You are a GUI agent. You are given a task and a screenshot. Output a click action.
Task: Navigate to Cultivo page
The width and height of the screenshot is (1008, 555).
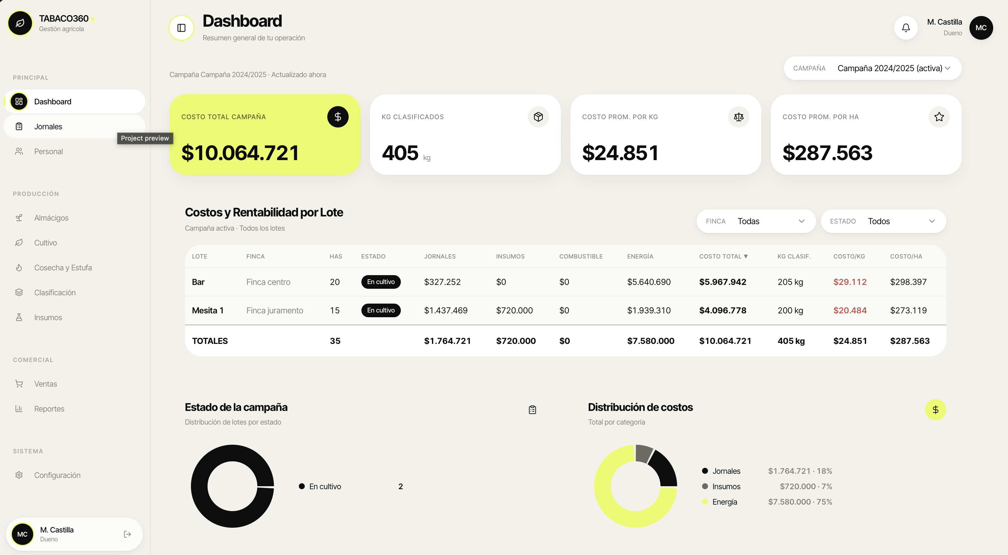pos(74,243)
